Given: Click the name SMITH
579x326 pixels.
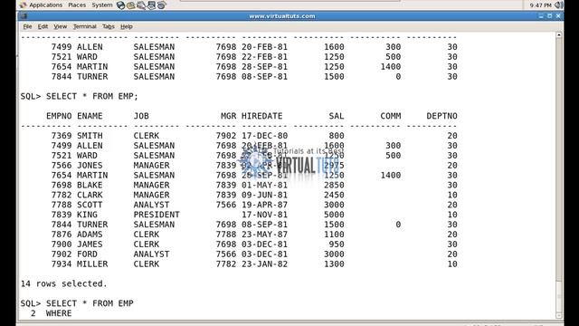Looking at the screenshot, I should pyautogui.click(x=90, y=136).
